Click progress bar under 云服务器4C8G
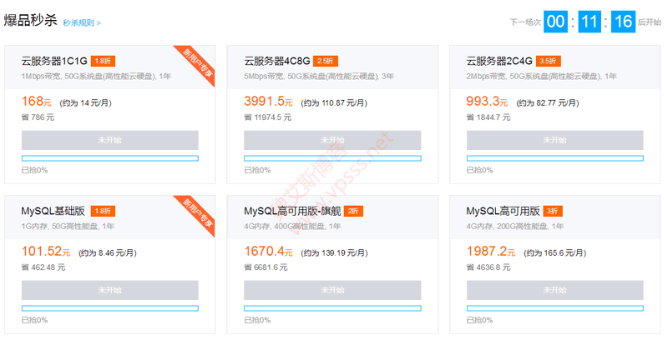Image resolution: width=668 pixels, height=340 pixels. pyautogui.click(x=332, y=158)
